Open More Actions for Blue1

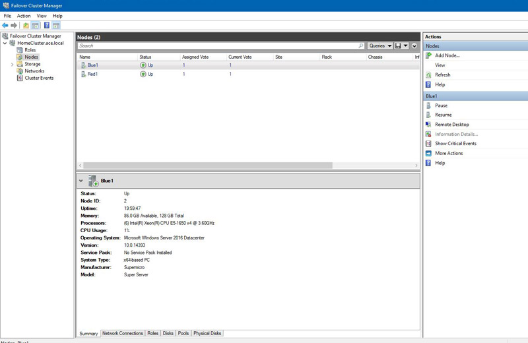coord(449,153)
